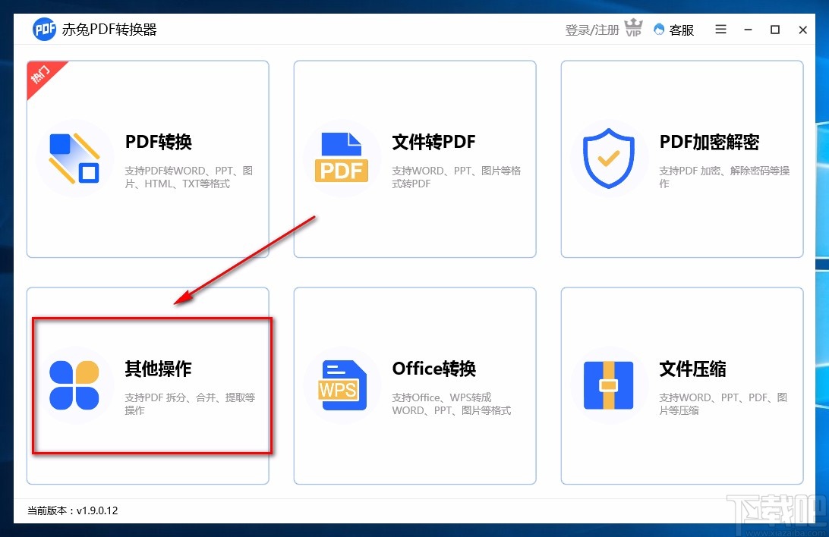
Task: Open the PDF转换 card
Action: (x=148, y=158)
